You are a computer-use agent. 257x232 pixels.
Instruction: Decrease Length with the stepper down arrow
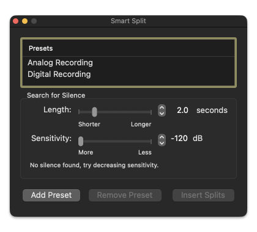[162, 114]
